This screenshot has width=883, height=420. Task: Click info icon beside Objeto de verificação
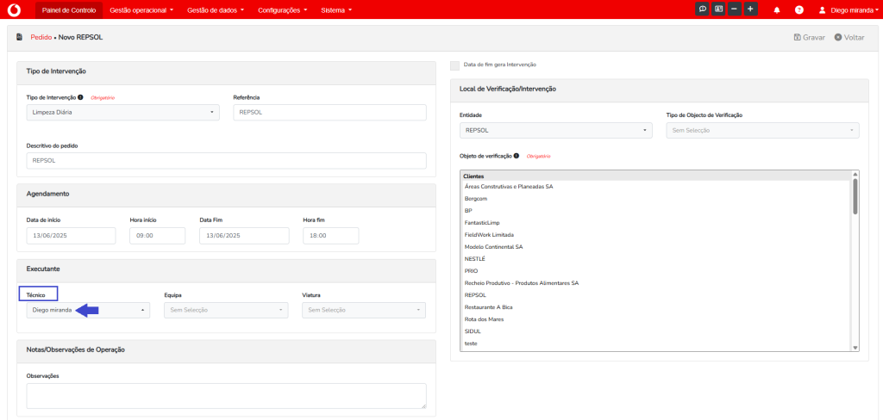[517, 156]
